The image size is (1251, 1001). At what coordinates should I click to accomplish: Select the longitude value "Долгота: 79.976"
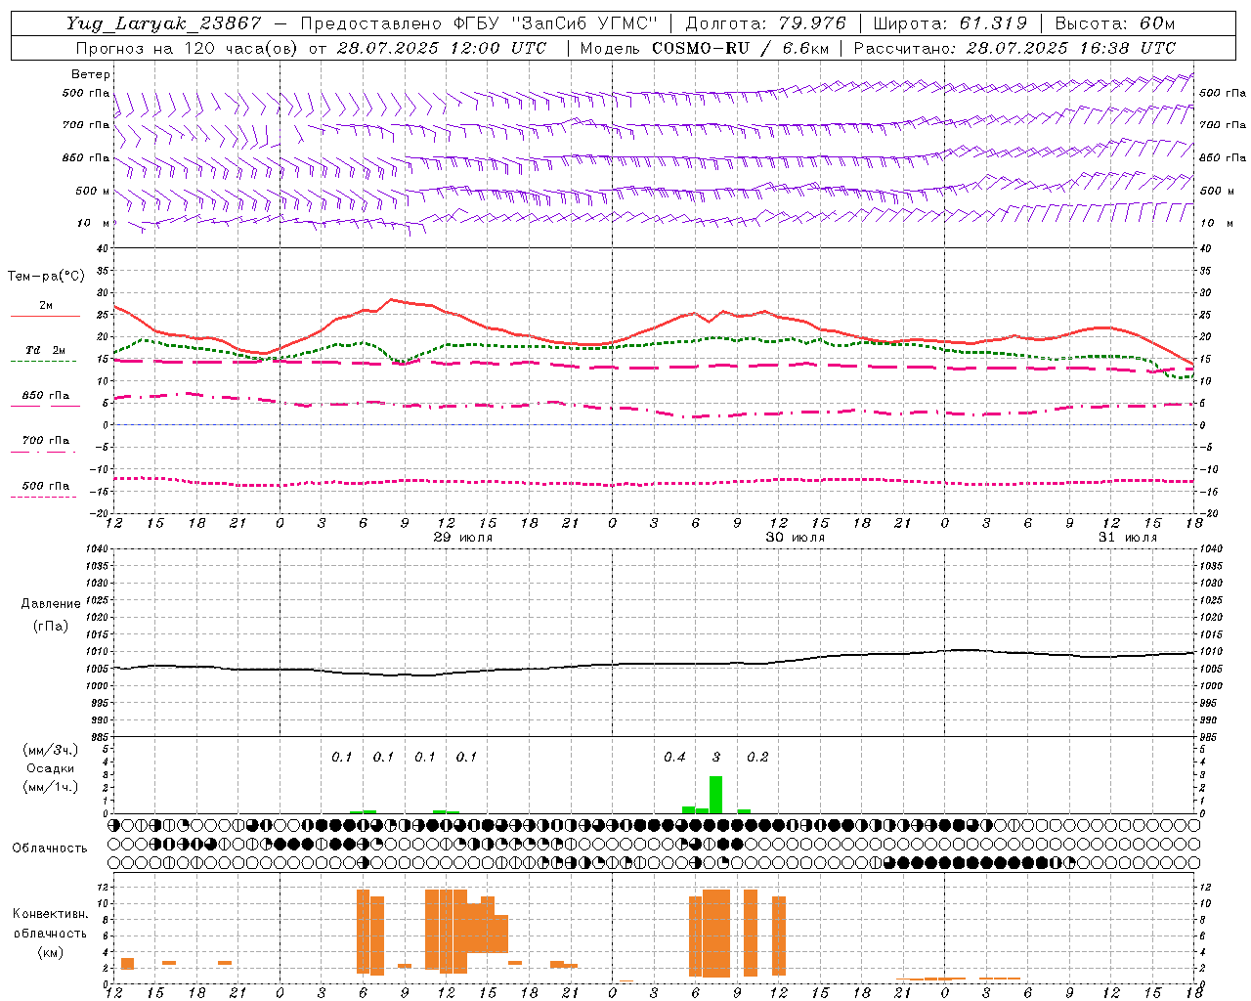pos(766,23)
